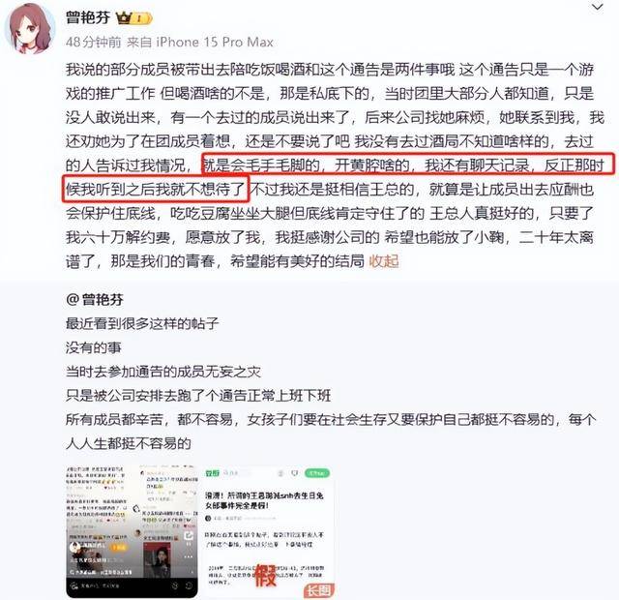The image size is (619, 600).
Task: Click the red 假 stamp in the article thumbnail
Action: [x=265, y=575]
